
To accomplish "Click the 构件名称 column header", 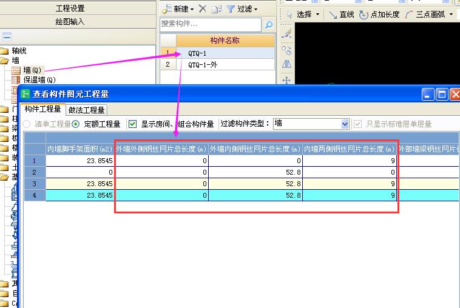I will (x=225, y=41).
